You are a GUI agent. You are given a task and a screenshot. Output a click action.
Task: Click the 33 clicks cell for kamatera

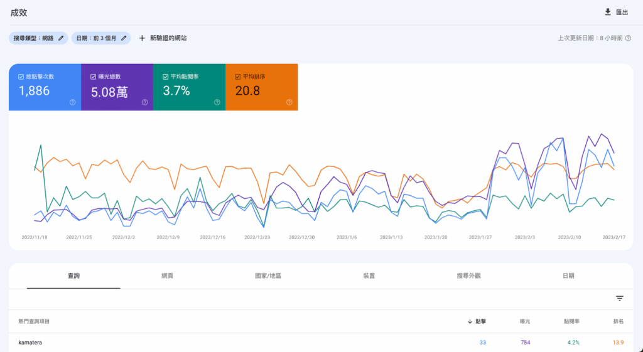(483, 343)
